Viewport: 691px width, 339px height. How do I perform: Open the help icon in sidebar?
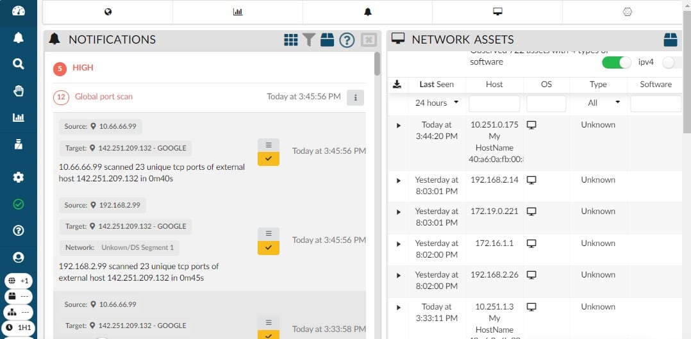tap(18, 231)
